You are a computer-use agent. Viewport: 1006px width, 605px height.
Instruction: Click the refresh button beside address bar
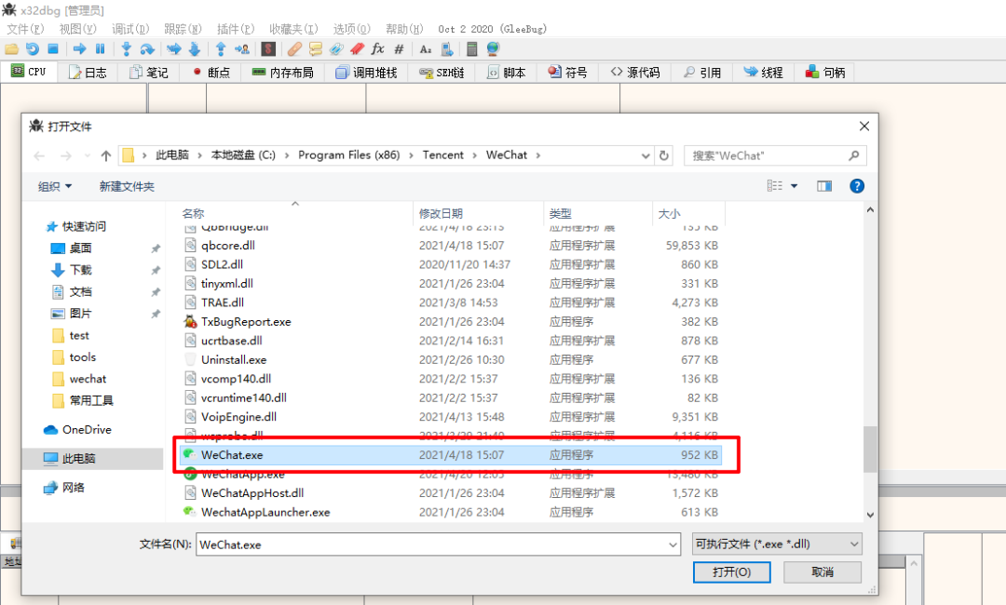[x=664, y=155]
